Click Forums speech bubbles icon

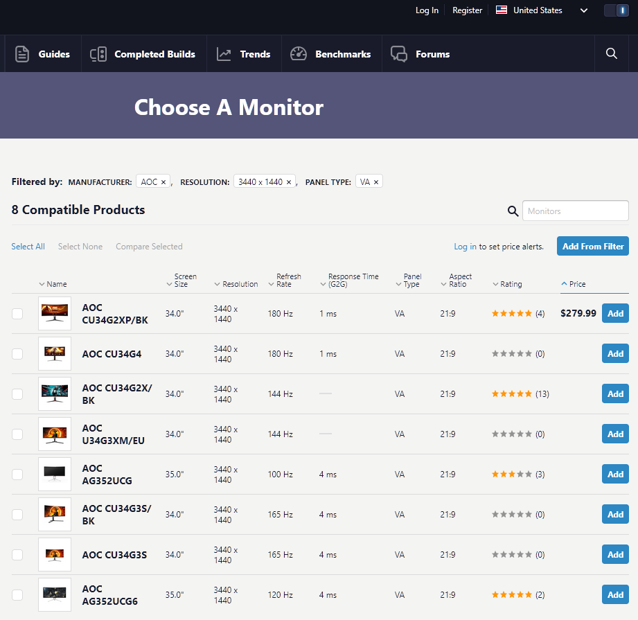399,54
